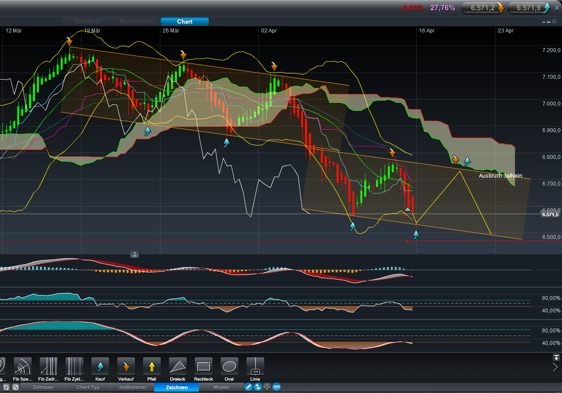This screenshot has height=393, width=562.
Task: Switch to the Nachrichten tab
Action: (x=136, y=21)
